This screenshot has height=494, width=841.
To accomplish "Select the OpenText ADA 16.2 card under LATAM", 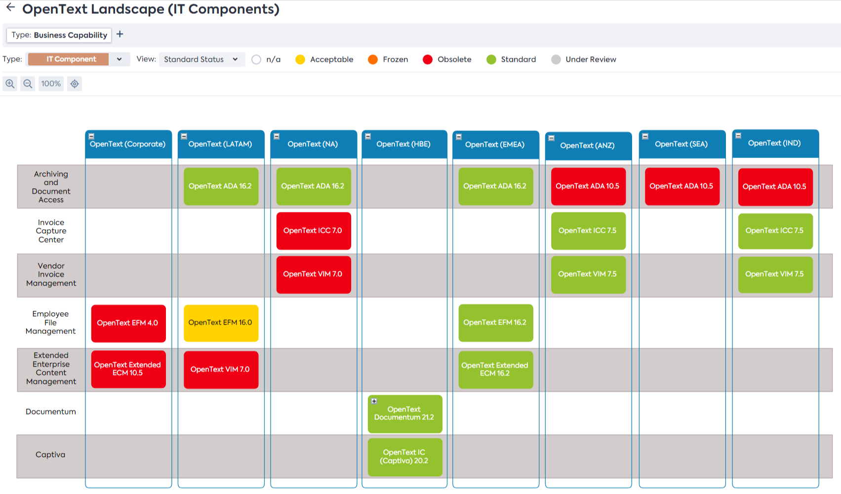I will [221, 186].
